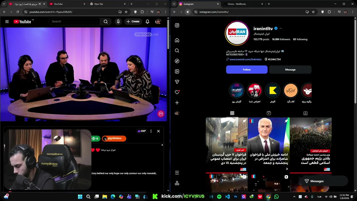The width and height of the screenshot is (357, 201).
Task: Open 'Also from Meta' icon at sidebar bottom
Action: 177,183
